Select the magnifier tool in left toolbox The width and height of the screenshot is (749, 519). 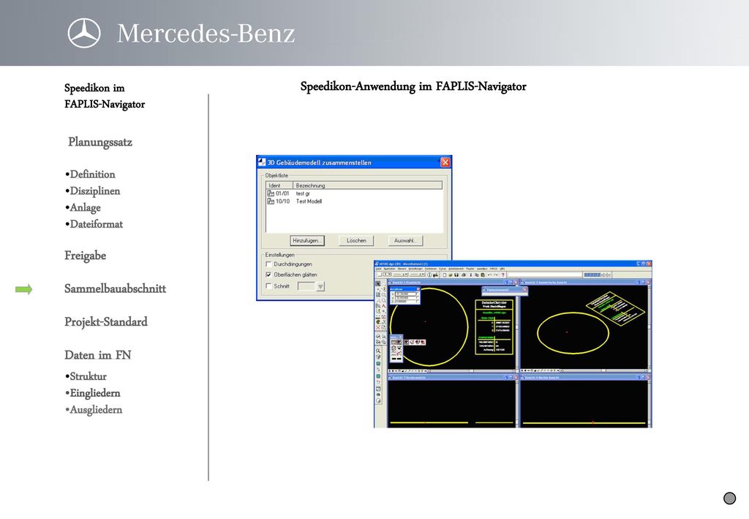(378, 351)
